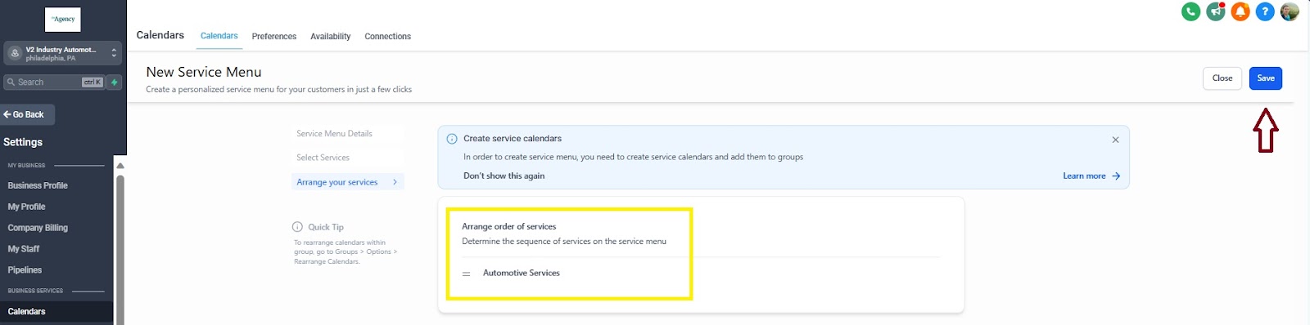The height and width of the screenshot is (325, 1310).
Task: Click Don't show this again
Action: 504,176
